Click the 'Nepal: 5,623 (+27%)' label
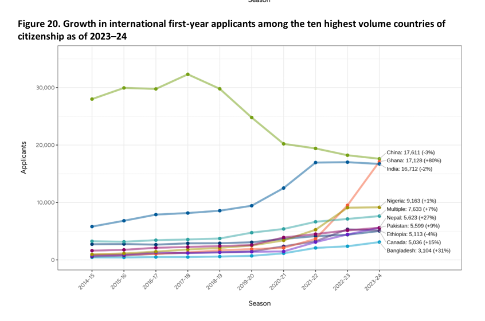The image size is (485, 321). click(x=411, y=218)
